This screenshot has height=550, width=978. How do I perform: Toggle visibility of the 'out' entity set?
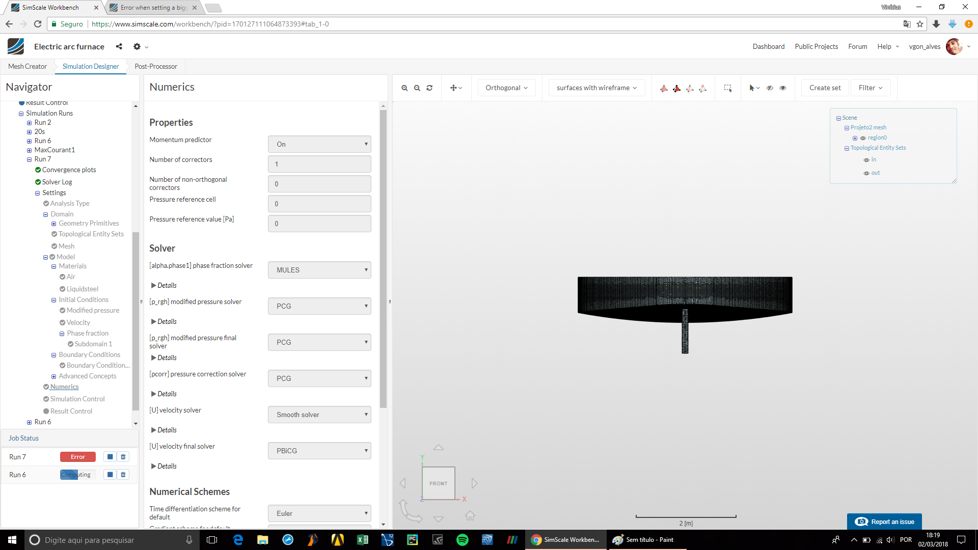click(866, 173)
